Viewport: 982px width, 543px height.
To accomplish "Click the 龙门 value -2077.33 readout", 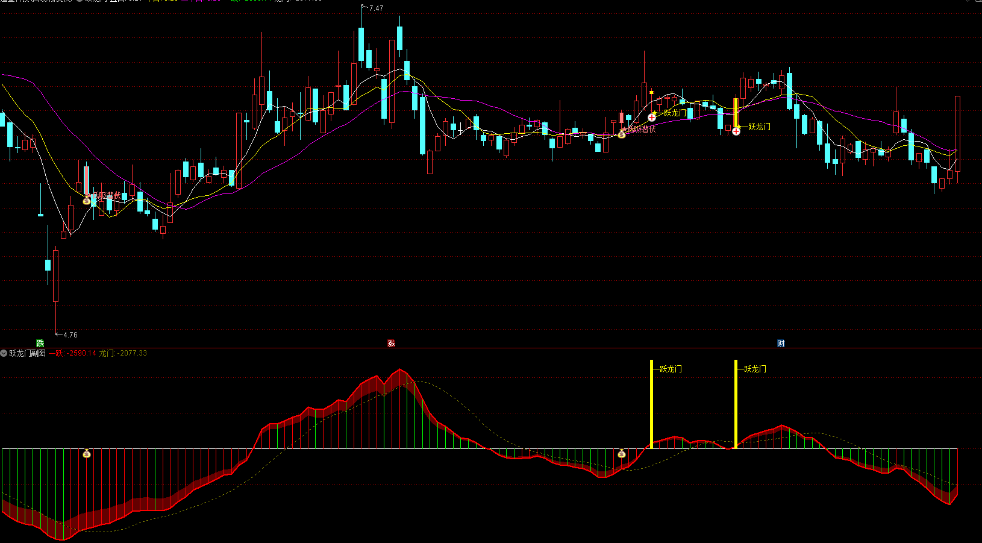I will tap(124, 353).
